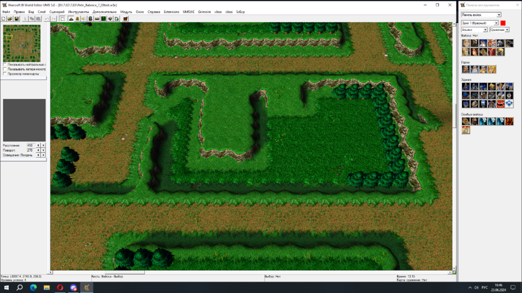
Task: Select the first hero portrait in Герои
Action: 466,69
